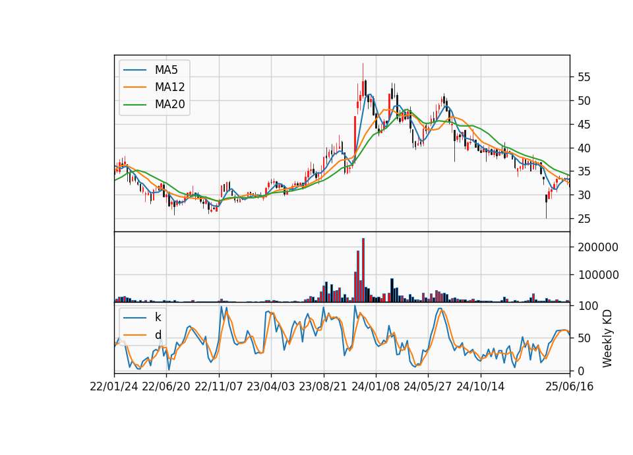Click the 100000 volume axis label
The image size is (633, 455).
click(x=598, y=275)
